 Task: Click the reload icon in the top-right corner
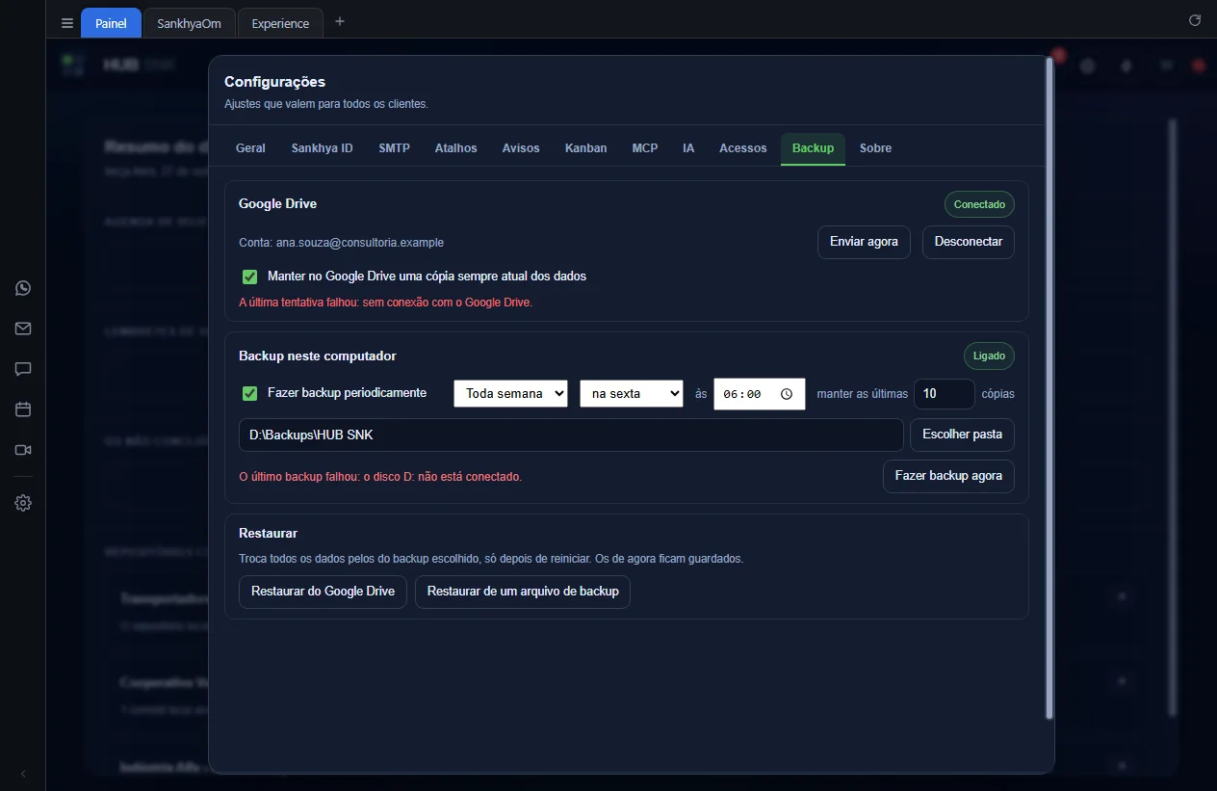click(x=1195, y=20)
